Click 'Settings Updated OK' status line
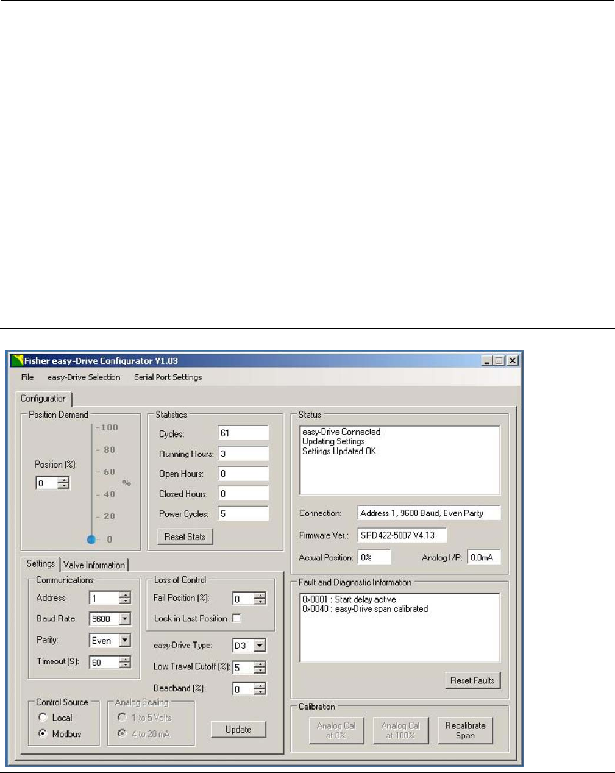The height and width of the screenshot is (773, 615). tap(339, 452)
